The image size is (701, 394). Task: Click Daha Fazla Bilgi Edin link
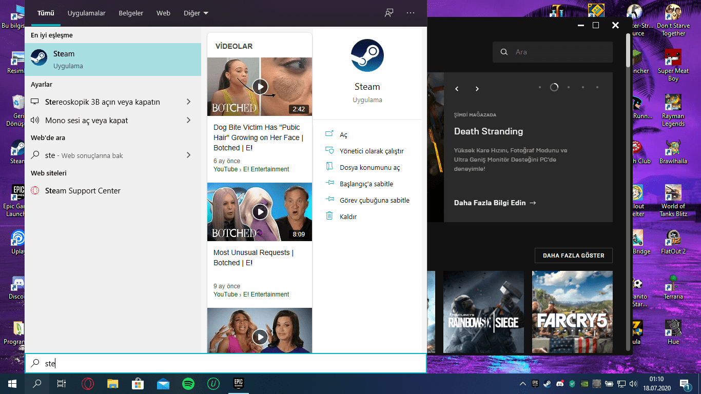click(x=495, y=203)
